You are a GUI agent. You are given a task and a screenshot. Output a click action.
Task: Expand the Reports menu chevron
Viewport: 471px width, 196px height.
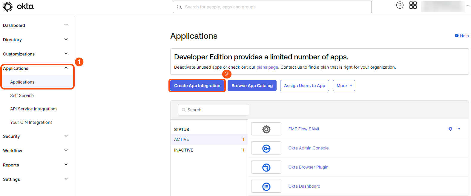point(66,165)
